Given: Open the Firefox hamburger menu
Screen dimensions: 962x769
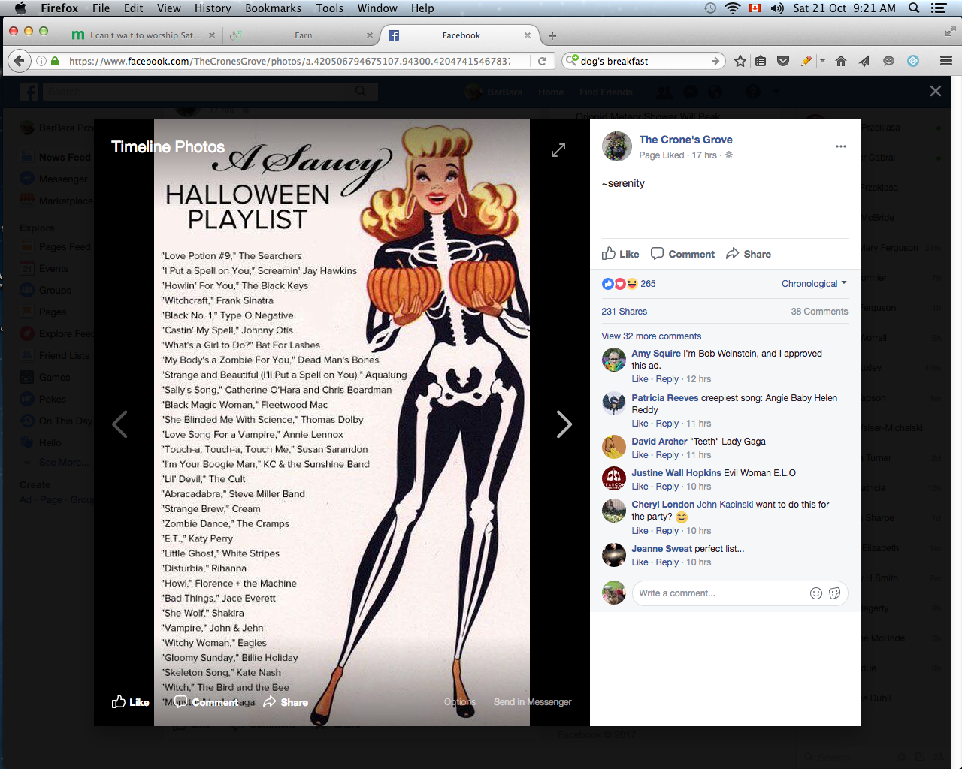Looking at the screenshot, I should (x=946, y=61).
